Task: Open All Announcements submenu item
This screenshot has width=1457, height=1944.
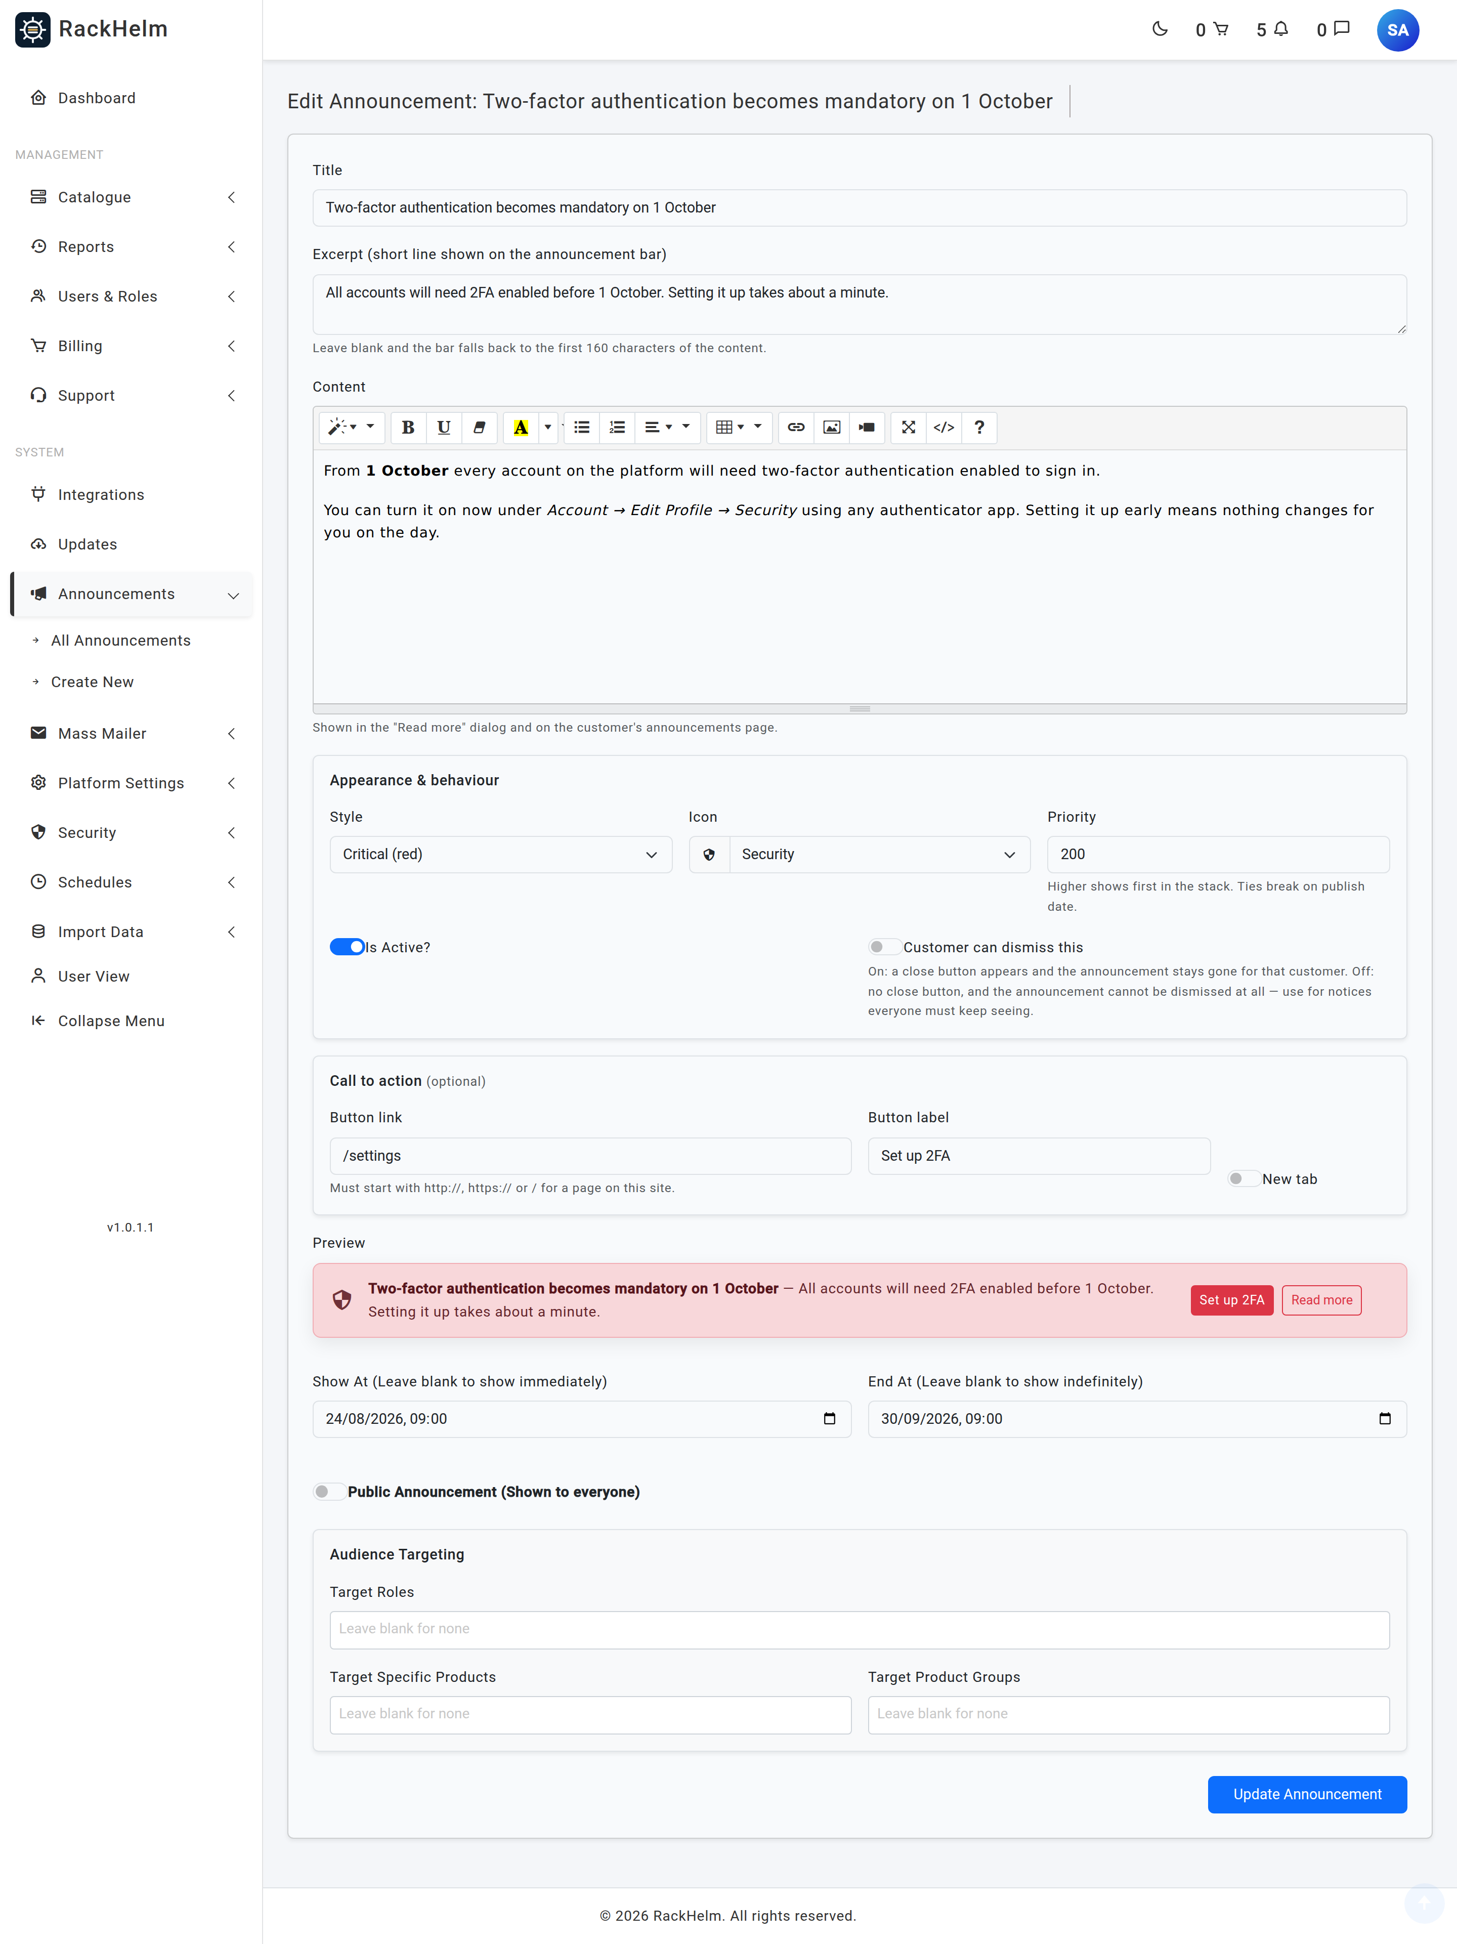Action: pos(120,641)
